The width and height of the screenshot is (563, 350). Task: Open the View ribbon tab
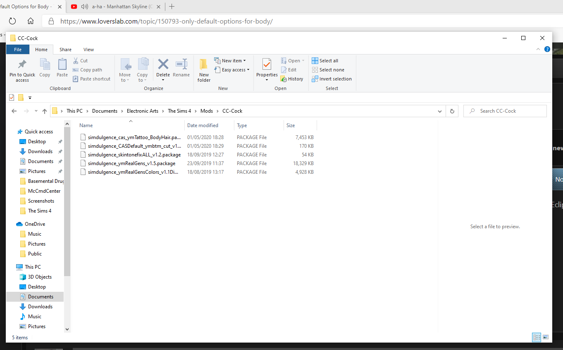[88, 50]
